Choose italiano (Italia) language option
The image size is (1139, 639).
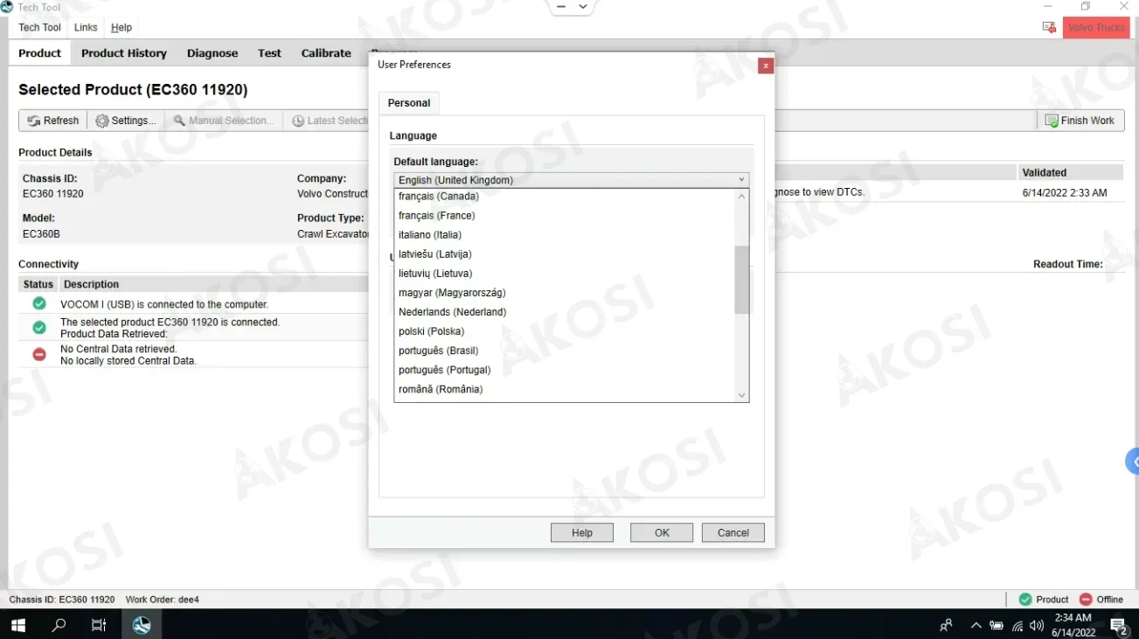click(x=565, y=235)
